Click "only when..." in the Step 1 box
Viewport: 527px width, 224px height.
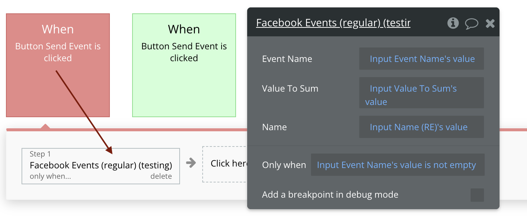[50, 177]
